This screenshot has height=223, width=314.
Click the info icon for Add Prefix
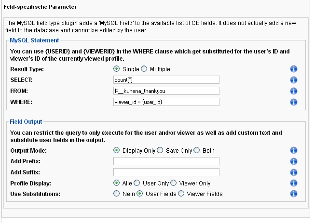coord(294,161)
